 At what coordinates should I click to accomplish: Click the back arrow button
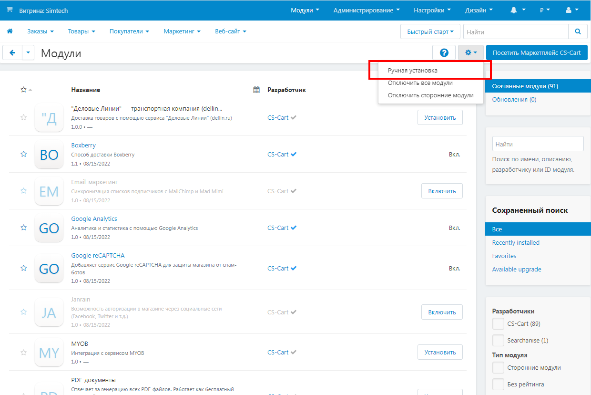(x=12, y=53)
